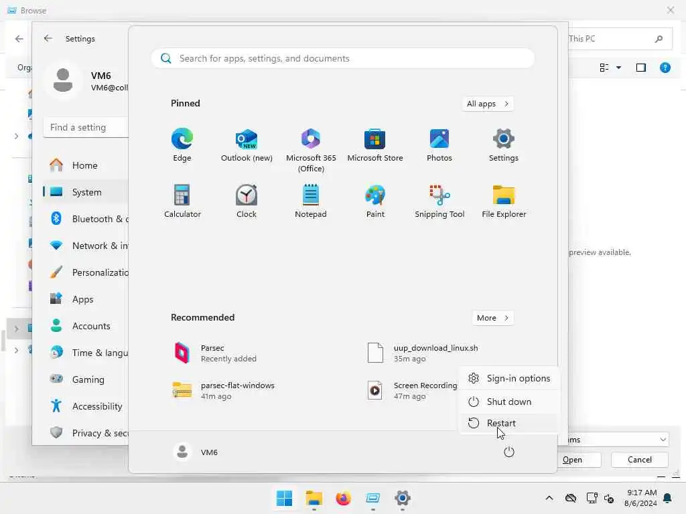Image resolution: width=686 pixels, height=514 pixels.
Task: Click the muted volume tray icon
Action: click(608, 498)
